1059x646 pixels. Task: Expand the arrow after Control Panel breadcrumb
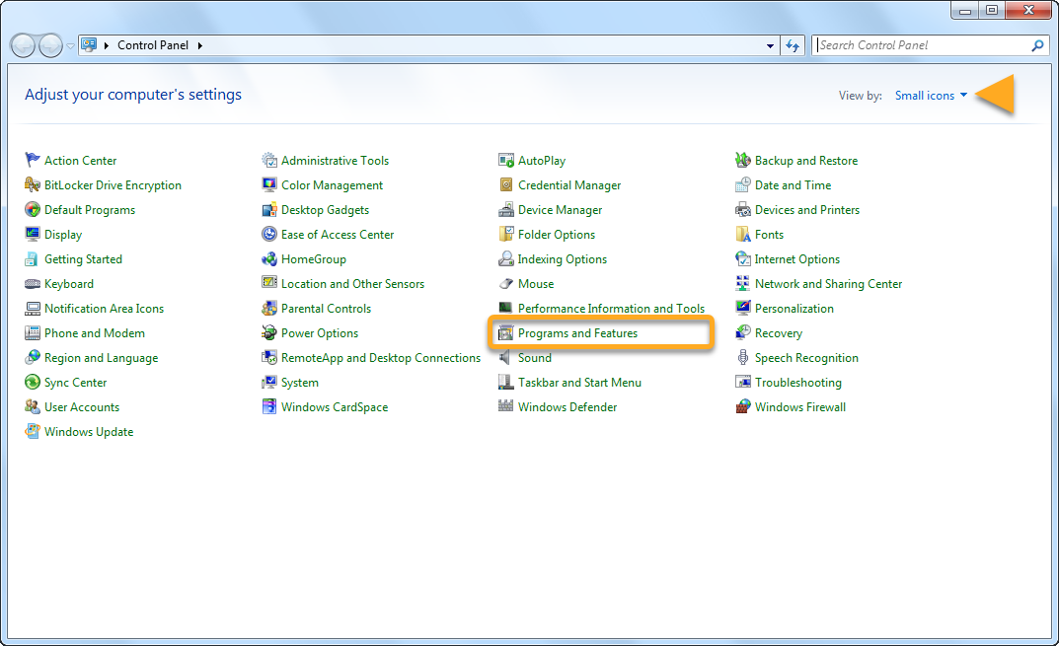(200, 45)
